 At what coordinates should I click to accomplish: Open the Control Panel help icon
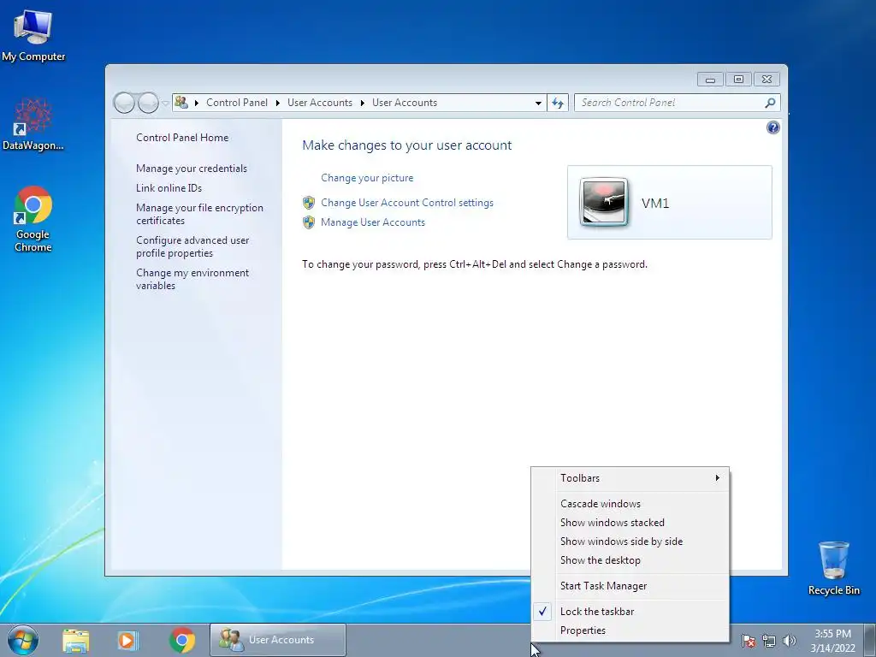pos(772,128)
